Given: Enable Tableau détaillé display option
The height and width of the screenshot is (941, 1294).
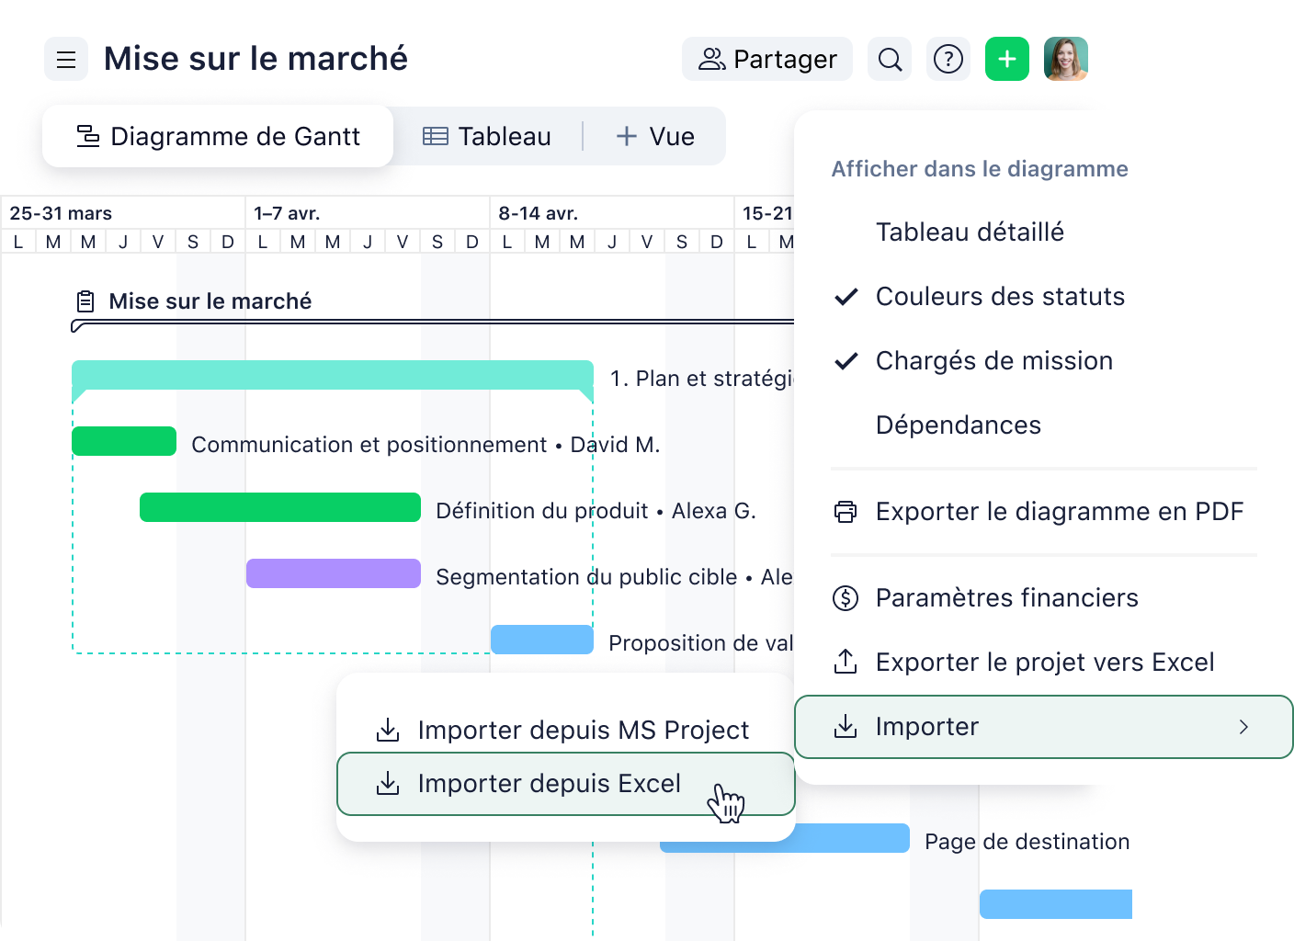Looking at the screenshot, I should click(x=970, y=232).
